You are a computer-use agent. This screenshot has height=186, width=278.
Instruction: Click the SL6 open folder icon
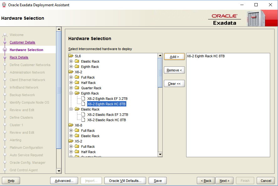(71, 56)
